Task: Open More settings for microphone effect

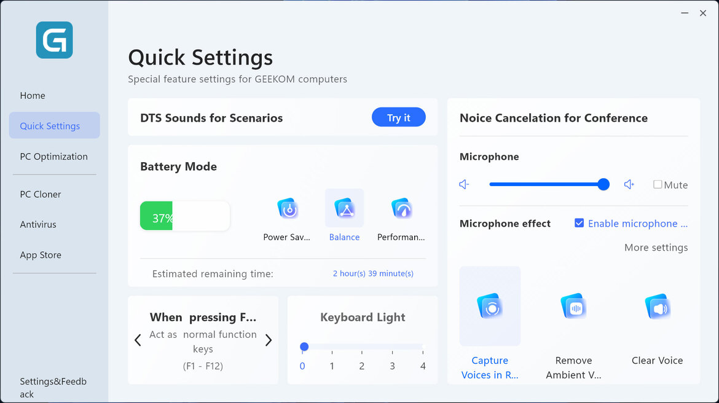Action: click(x=656, y=248)
